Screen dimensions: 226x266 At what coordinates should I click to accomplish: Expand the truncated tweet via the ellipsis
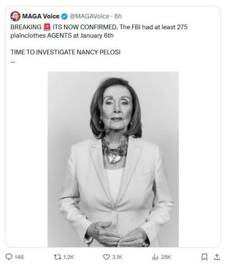coord(13,62)
